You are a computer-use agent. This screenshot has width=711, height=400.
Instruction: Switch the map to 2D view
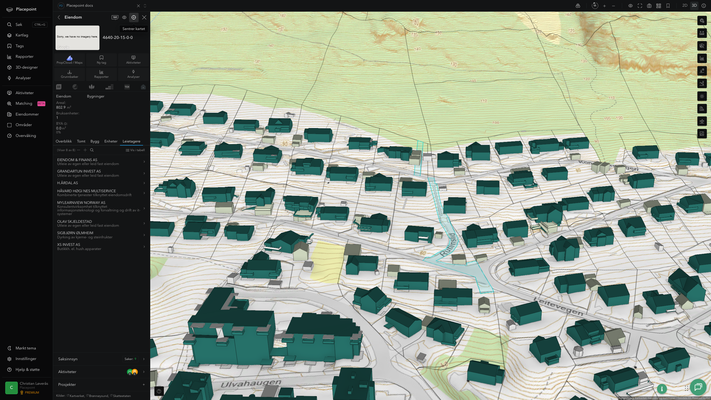tap(685, 6)
